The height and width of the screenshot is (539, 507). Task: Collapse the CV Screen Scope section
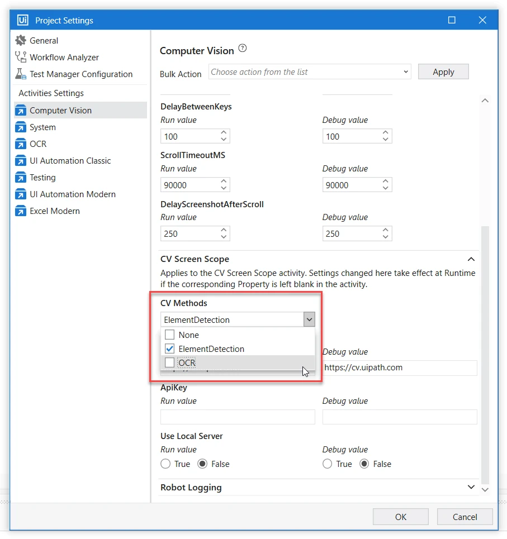click(x=471, y=259)
